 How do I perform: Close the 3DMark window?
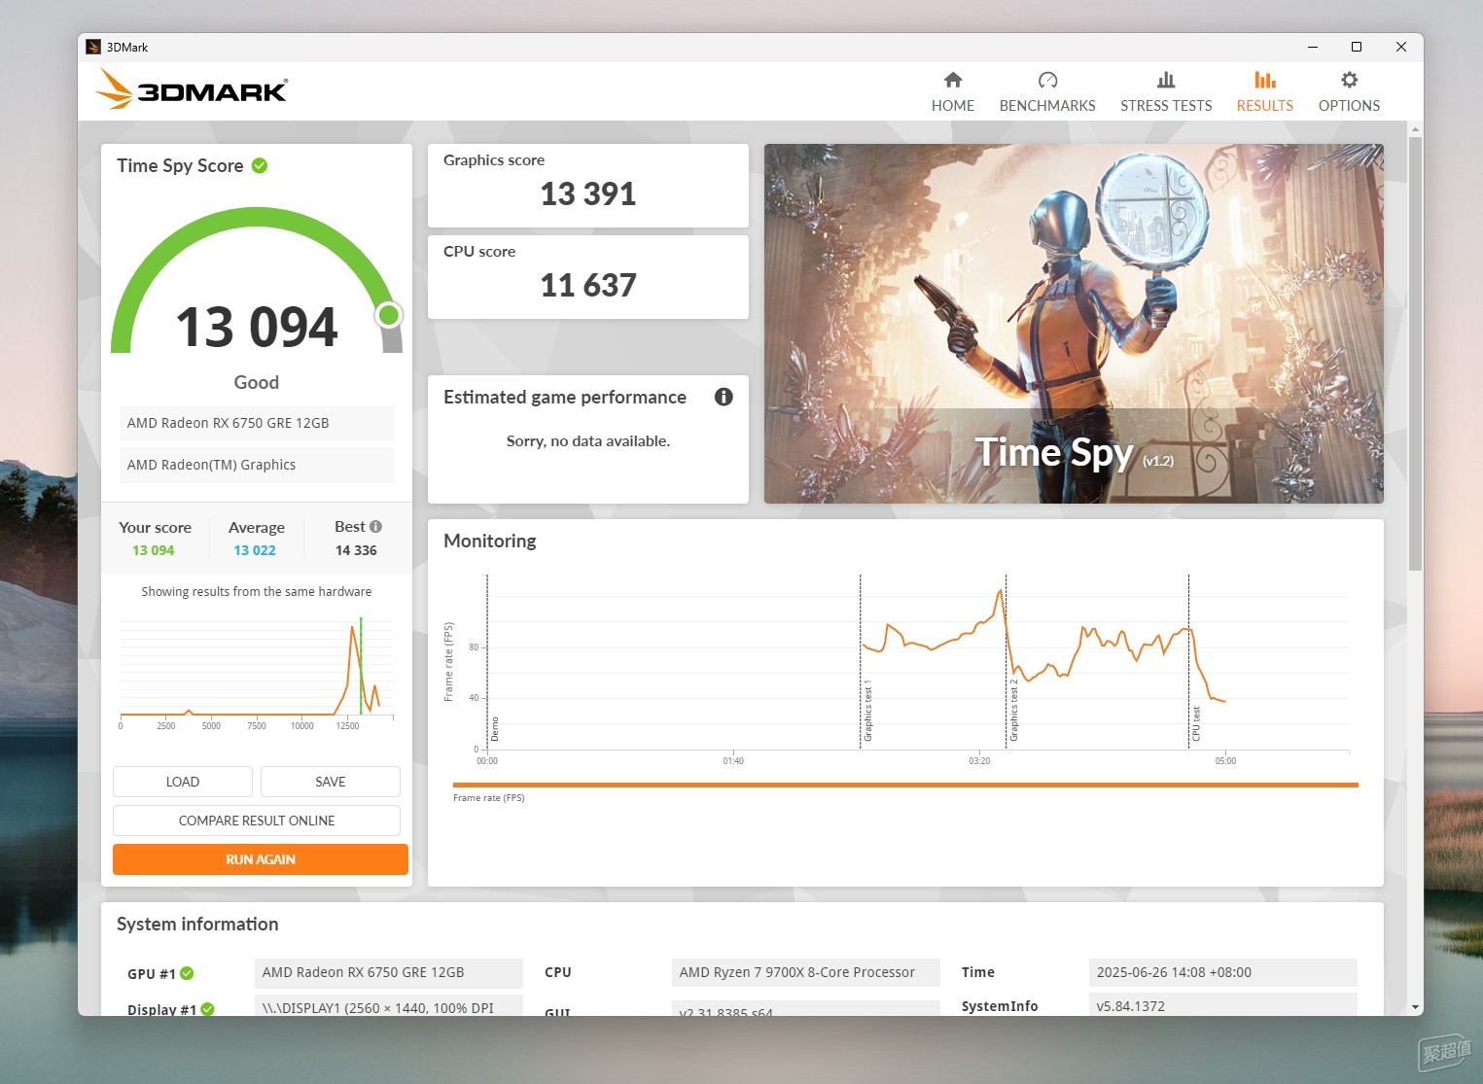1401,47
